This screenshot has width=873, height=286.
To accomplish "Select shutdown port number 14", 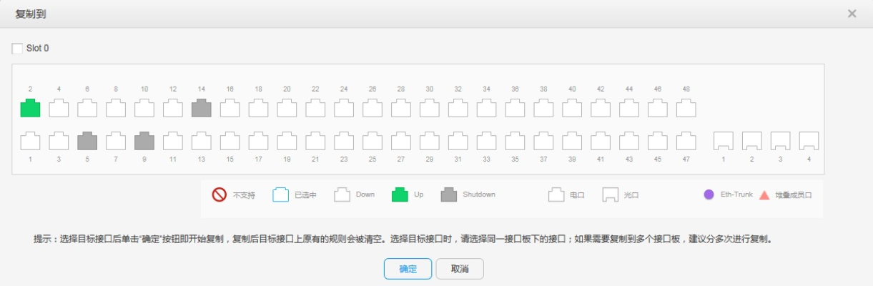I will point(202,109).
